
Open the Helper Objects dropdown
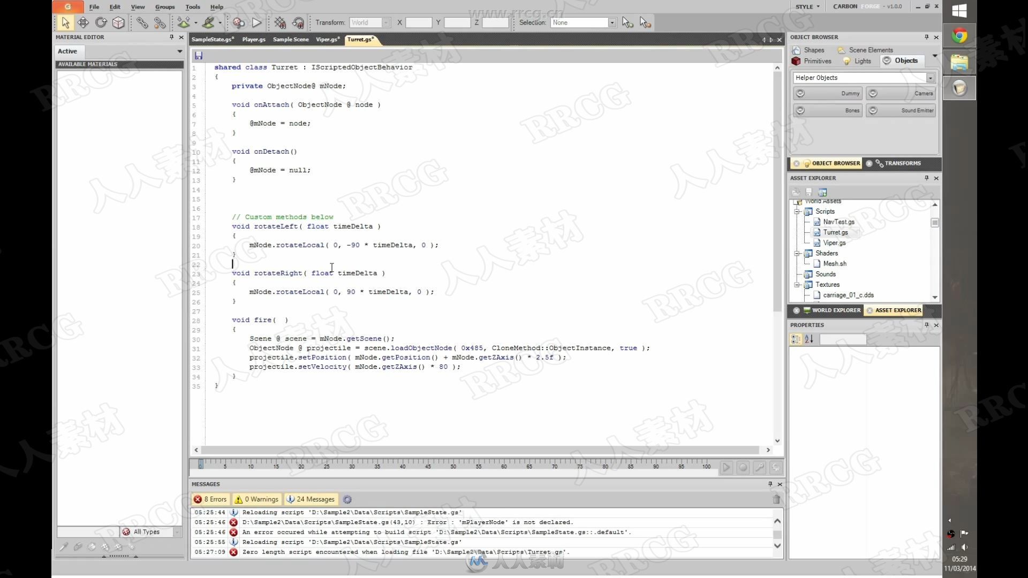click(x=864, y=78)
